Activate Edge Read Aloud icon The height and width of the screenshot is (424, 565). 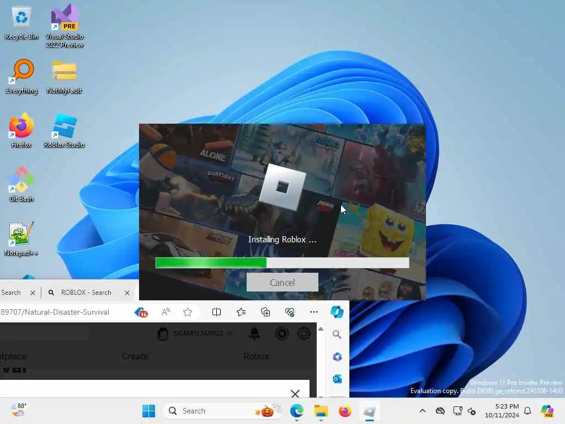pos(166,312)
